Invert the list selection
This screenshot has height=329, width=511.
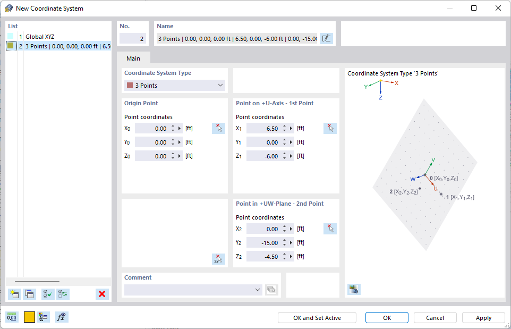[63, 294]
